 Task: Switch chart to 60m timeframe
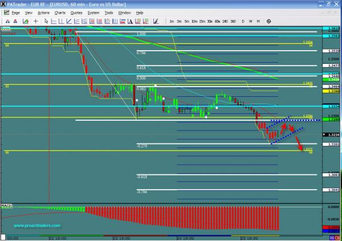(x=218, y=21)
